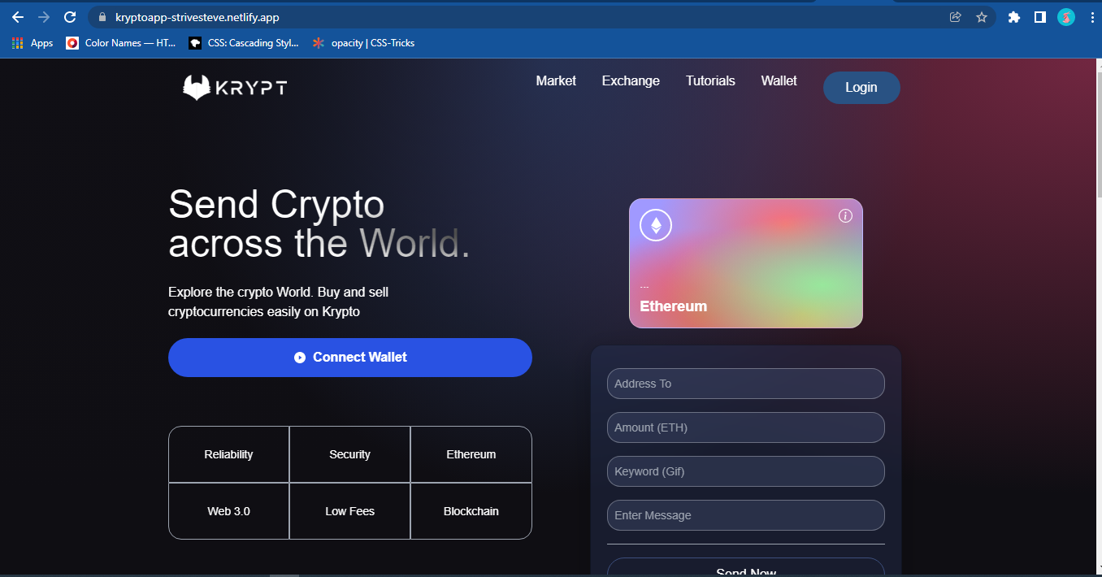Click the Connect Wallet button
The image size is (1102, 577).
(x=350, y=358)
